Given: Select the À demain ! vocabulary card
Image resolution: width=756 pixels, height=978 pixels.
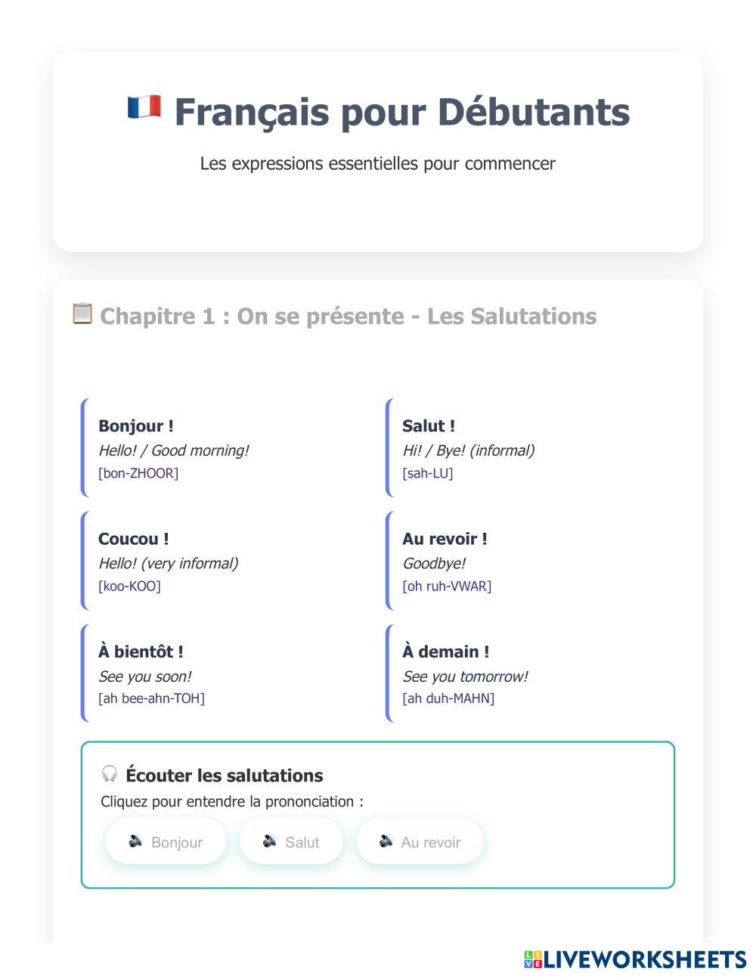Looking at the screenshot, I should (529, 673).
